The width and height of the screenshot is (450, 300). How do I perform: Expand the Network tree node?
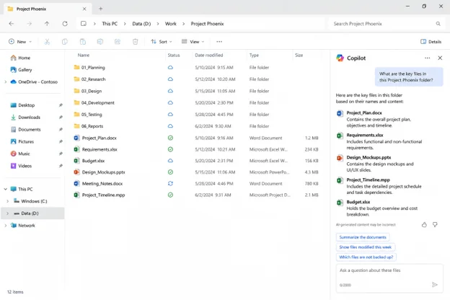[6, 225]
